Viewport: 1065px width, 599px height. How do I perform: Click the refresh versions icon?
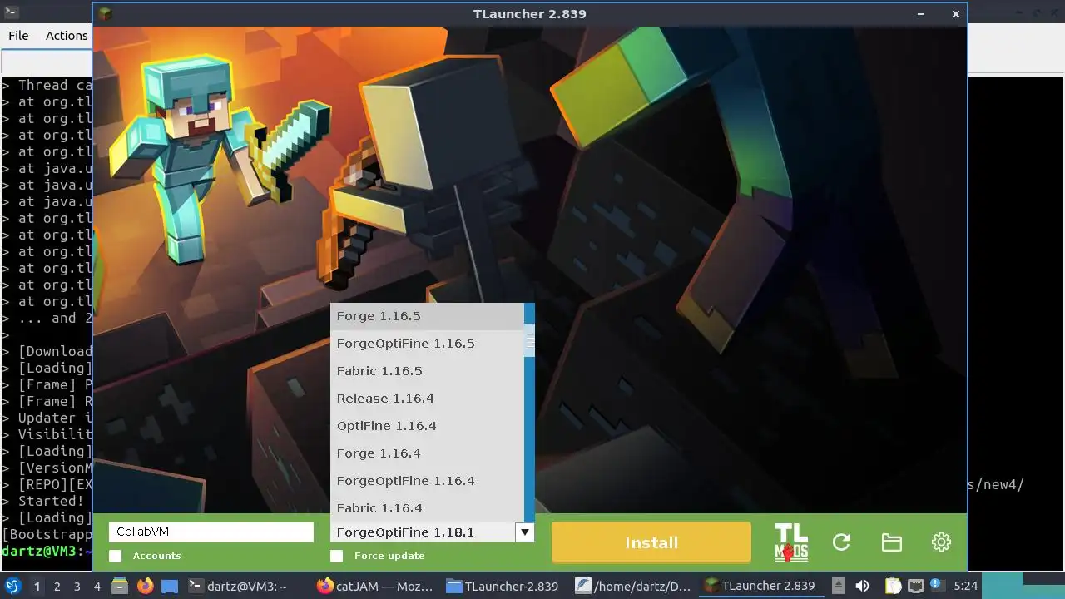click(841, 542)
